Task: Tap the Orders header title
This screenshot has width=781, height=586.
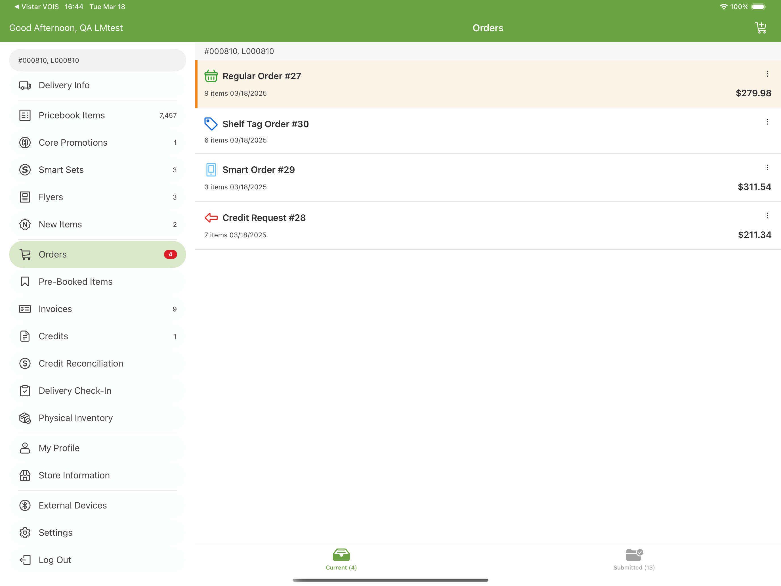Action: [488, 28]
